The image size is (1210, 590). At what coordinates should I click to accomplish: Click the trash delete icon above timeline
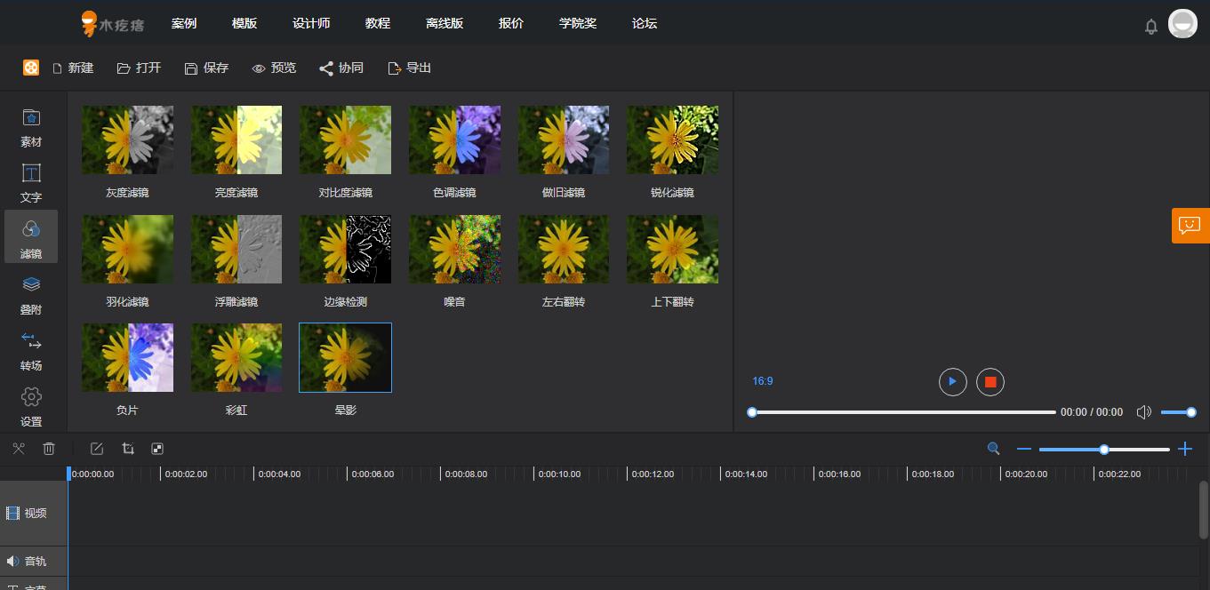(49, 449)
